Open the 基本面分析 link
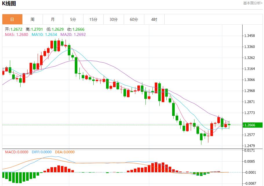264x186 pixels. pos(253,3)
